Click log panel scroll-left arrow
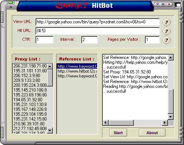Screen dimensions: 184x145 point(105,123)
